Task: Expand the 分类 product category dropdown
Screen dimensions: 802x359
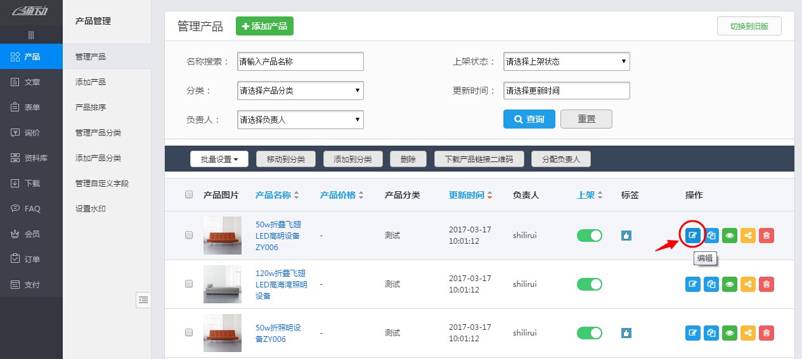Action: click(300, 91)
